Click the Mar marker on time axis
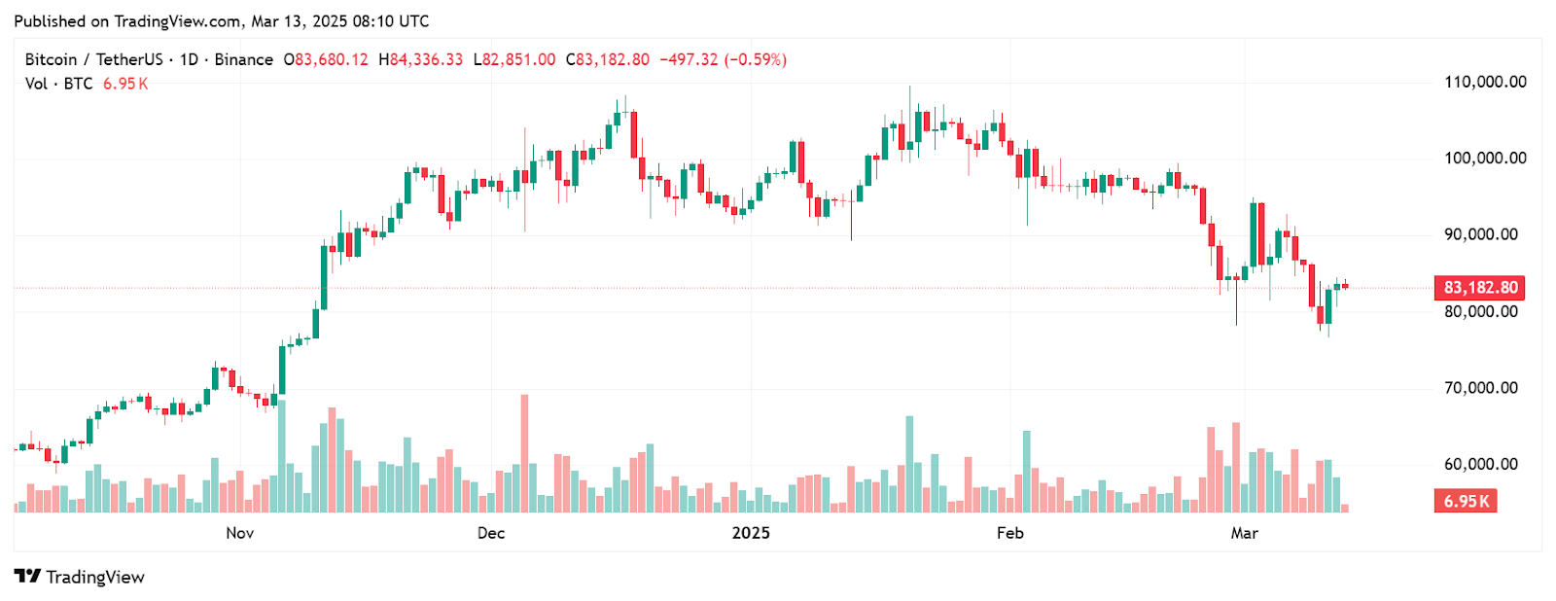Viewport: 1556px width, 601px height. coord(1245,533)
